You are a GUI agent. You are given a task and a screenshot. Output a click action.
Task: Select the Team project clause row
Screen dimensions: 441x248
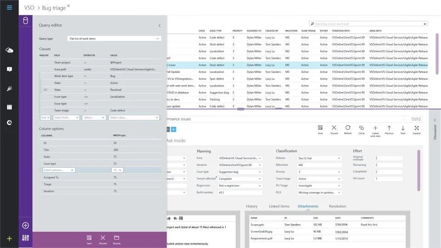pos(101,62)
